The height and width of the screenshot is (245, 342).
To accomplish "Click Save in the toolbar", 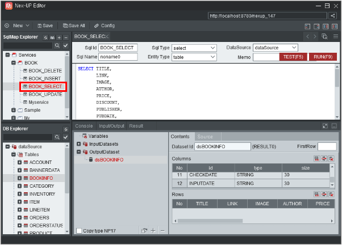I will click(x=45, y=26).
